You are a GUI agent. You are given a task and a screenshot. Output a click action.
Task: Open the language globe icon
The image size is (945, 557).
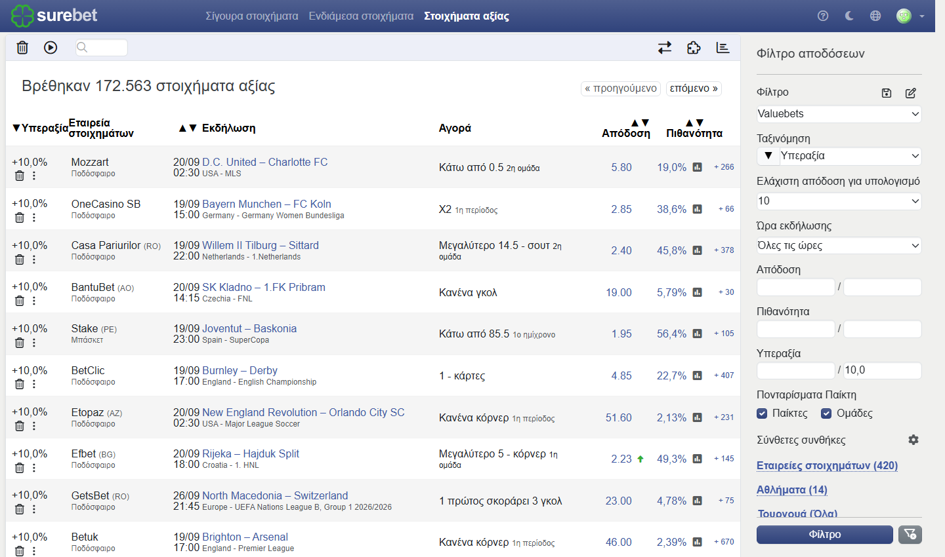point(875,16)
